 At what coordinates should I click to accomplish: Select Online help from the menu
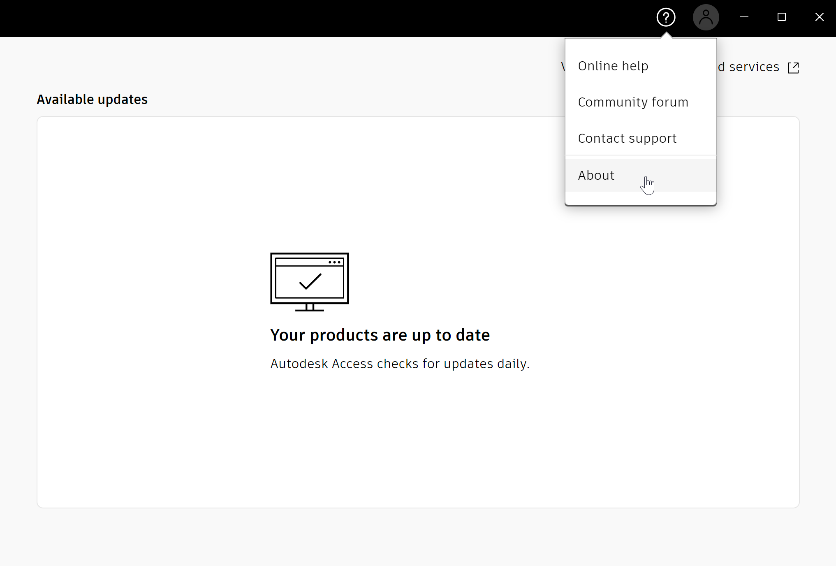coord(613,66)
